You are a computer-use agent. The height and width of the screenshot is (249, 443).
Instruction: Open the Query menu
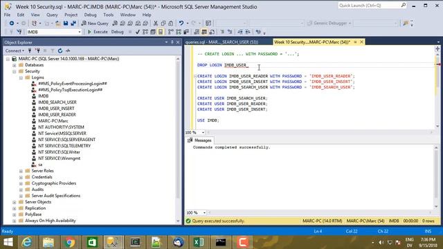click(52, 15)
